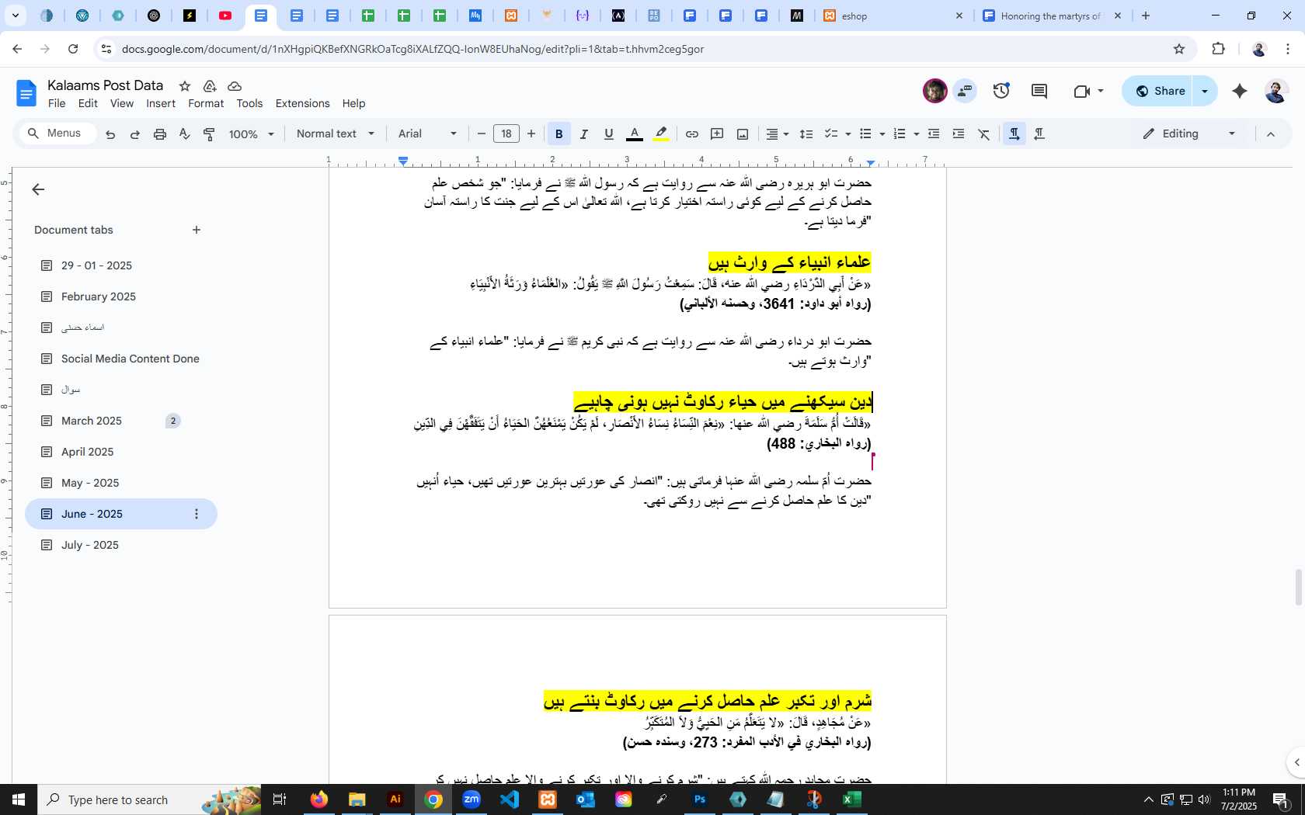Open options for June - 2025 tab

coord(197,514)
